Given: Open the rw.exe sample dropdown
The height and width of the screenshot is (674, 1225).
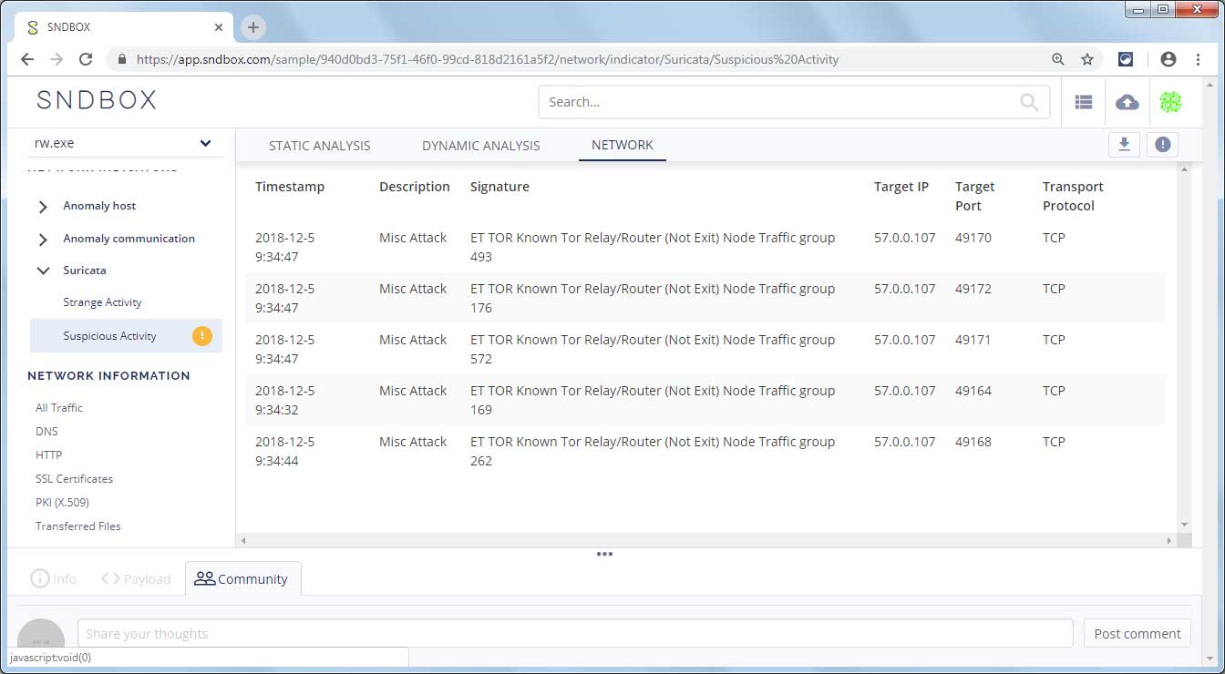Looking at the screenshot, I should pyautogui.click(x=126, y=143).
